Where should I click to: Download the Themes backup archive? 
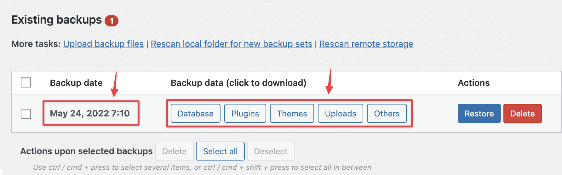[292, 114]
